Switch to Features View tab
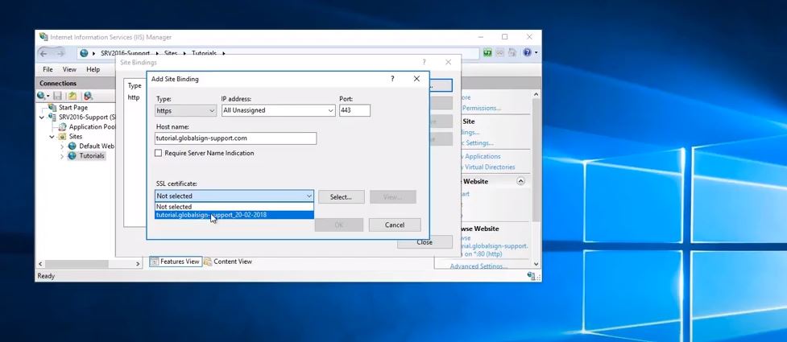 click(x=176, y=262)
